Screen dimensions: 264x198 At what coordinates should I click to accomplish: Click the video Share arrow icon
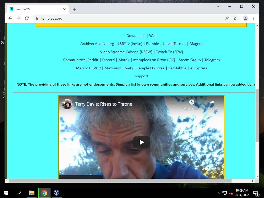point(212,102)
